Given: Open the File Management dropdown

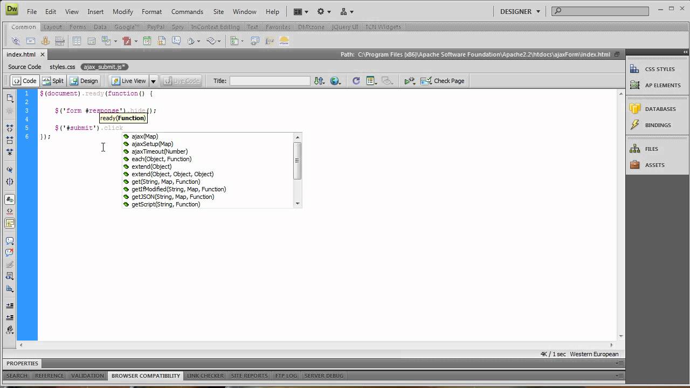Looking at the screenshot, I should pyautogui.click(x=320, y=81).
